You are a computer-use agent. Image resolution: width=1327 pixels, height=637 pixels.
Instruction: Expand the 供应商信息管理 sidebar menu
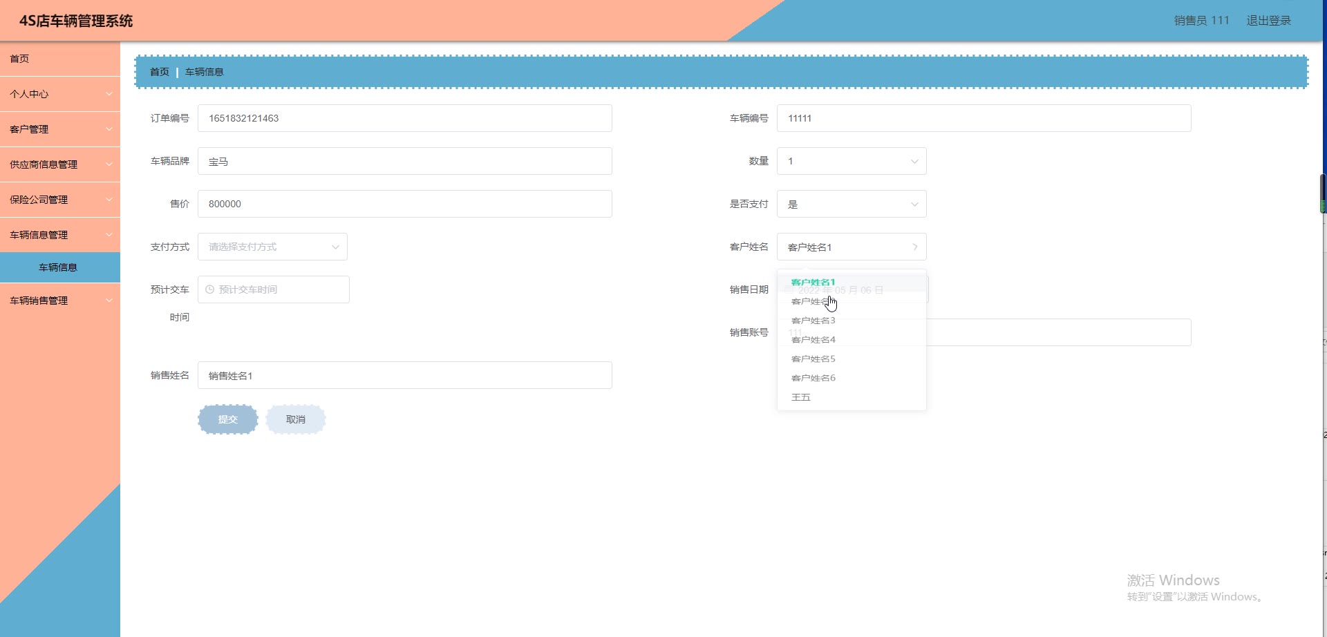click(x=60, y=164)
